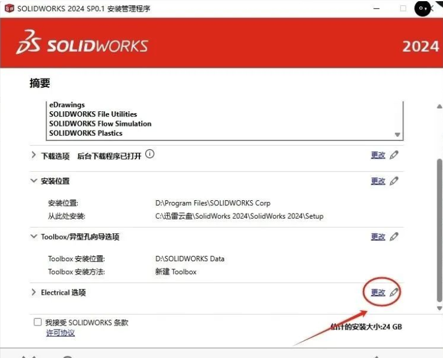Click the SOLIDWORKS app icon in the title bar
The image size is (443, 358).
tap(9, 8)
